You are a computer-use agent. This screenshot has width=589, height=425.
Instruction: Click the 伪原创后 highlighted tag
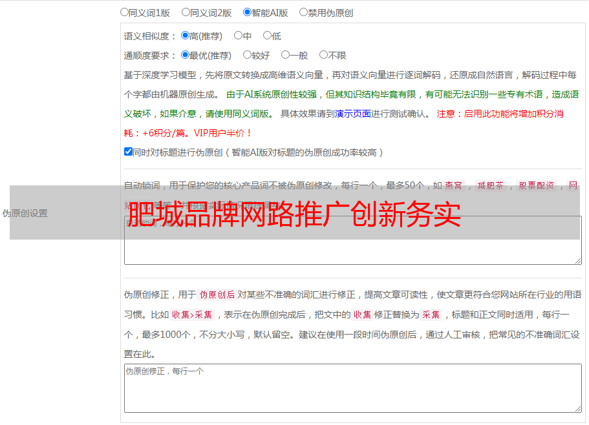click(x=217, y=295)
